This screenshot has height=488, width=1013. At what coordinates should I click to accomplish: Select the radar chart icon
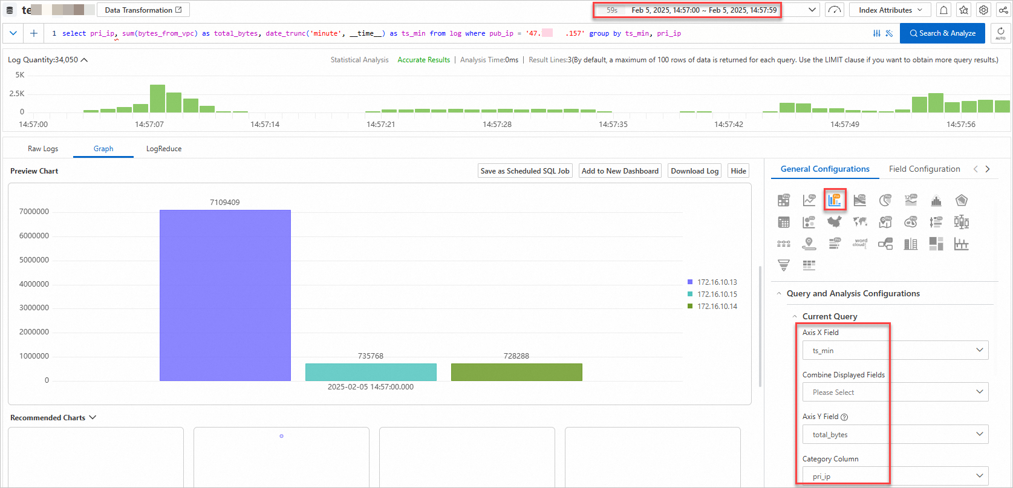pyautogui.click(x=962, y=200)
